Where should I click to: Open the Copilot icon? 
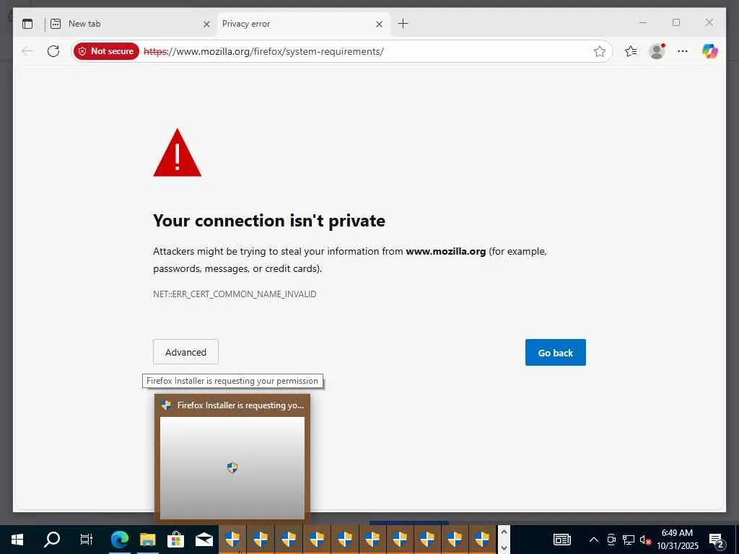click(x=710, y=51)
